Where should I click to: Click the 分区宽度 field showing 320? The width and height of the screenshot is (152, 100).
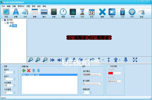(9, 85)
